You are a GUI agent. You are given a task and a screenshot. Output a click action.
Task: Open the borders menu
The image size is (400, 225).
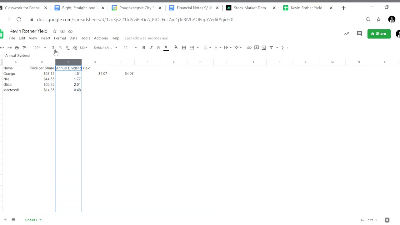184,47
